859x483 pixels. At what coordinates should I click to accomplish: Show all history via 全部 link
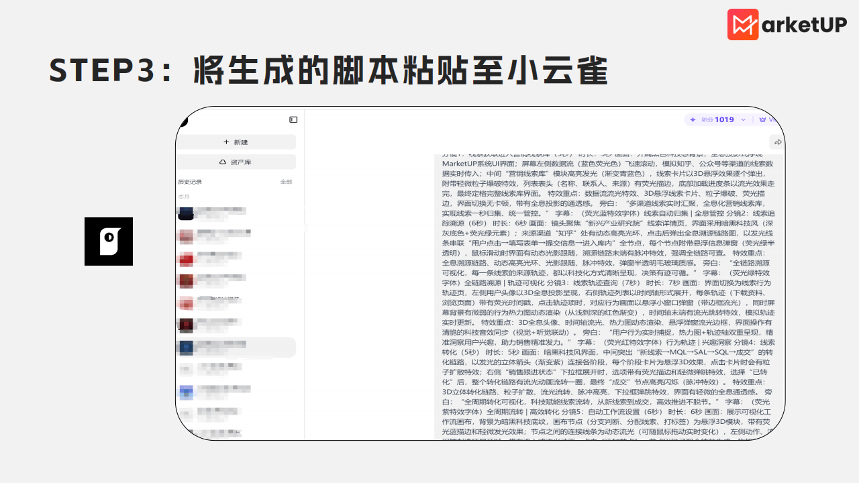tap(286, 182)
